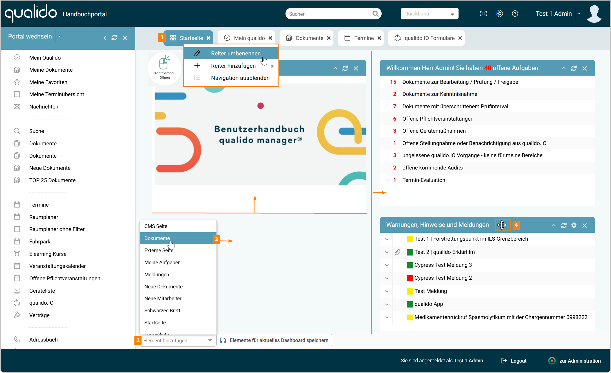
Task: Open TOP 25 Dokumente in sidebar
Action: [52, 180]
